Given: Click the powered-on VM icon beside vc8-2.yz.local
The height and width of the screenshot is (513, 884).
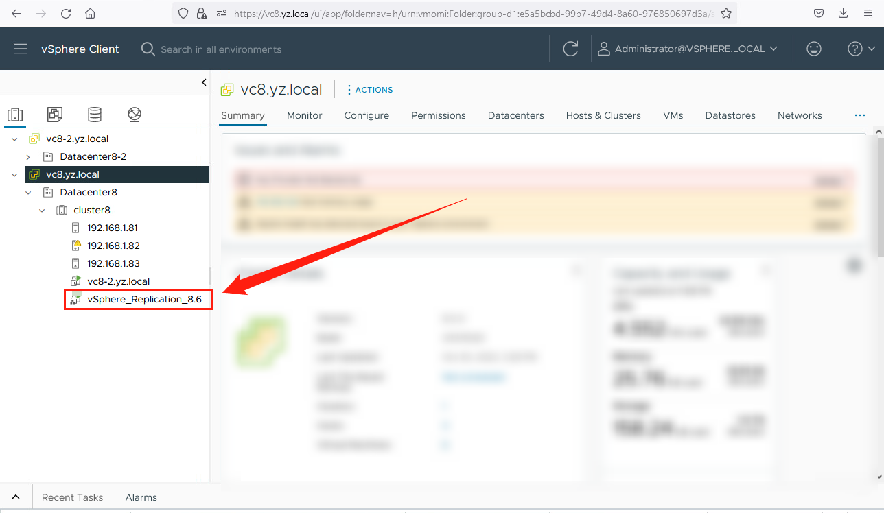Looking at the screenshot, I should pos(76,281).
